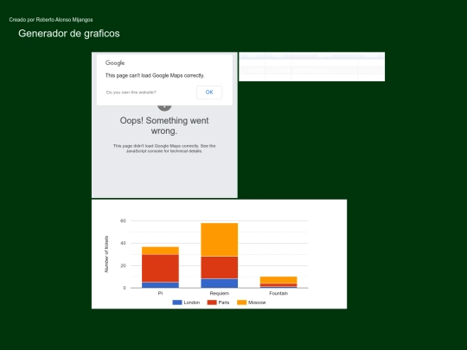Click the 'Lat' column header in the table

[x=252, y=55]
